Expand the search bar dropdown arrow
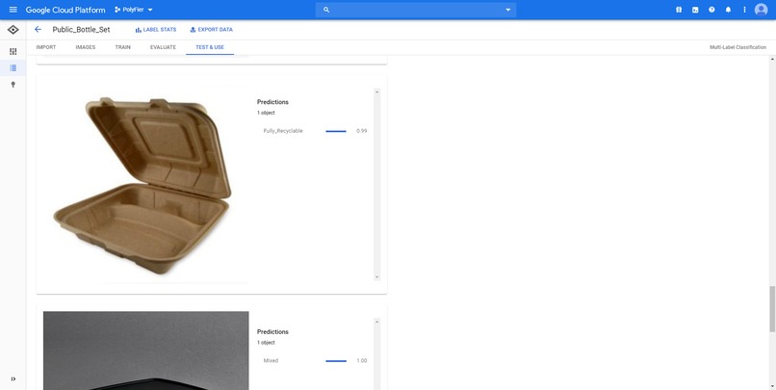The width and height of the screenshot is (776, 390). [x=507, y=10]
